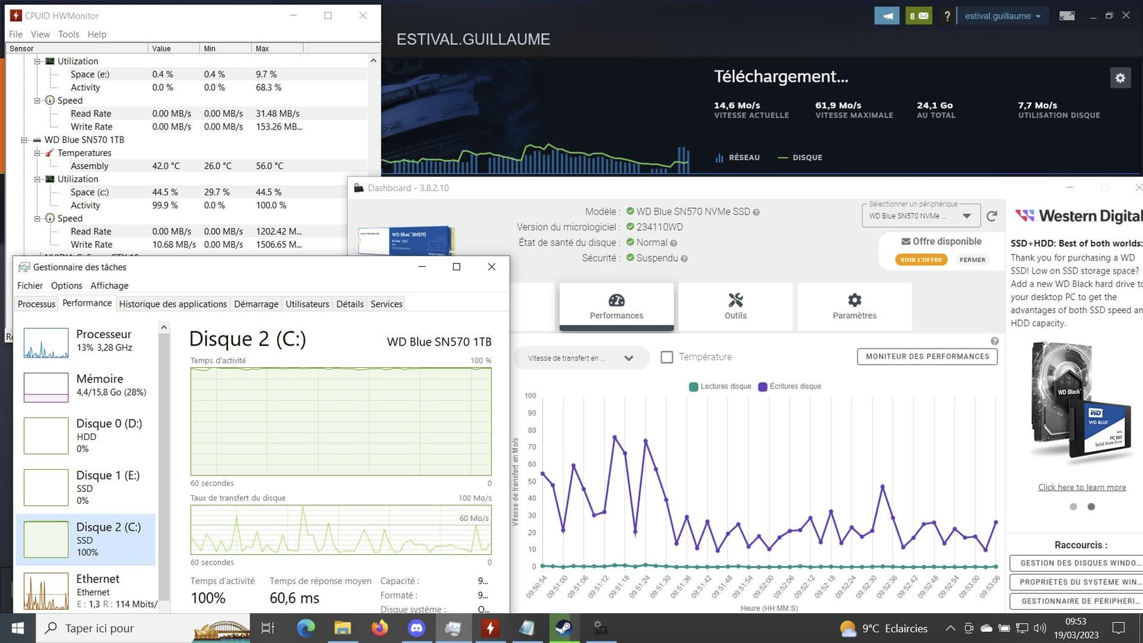1143x643 pixels.
Task: Select Disque 0 (D:) in performance list
Action: (86, 436)
